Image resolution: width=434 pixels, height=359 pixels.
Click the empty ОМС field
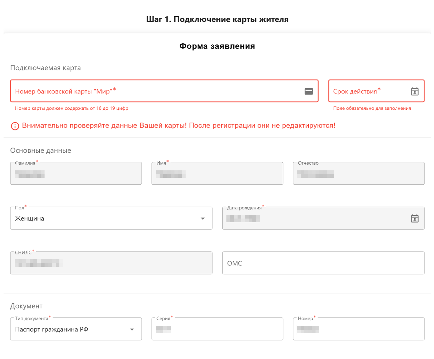323,263
